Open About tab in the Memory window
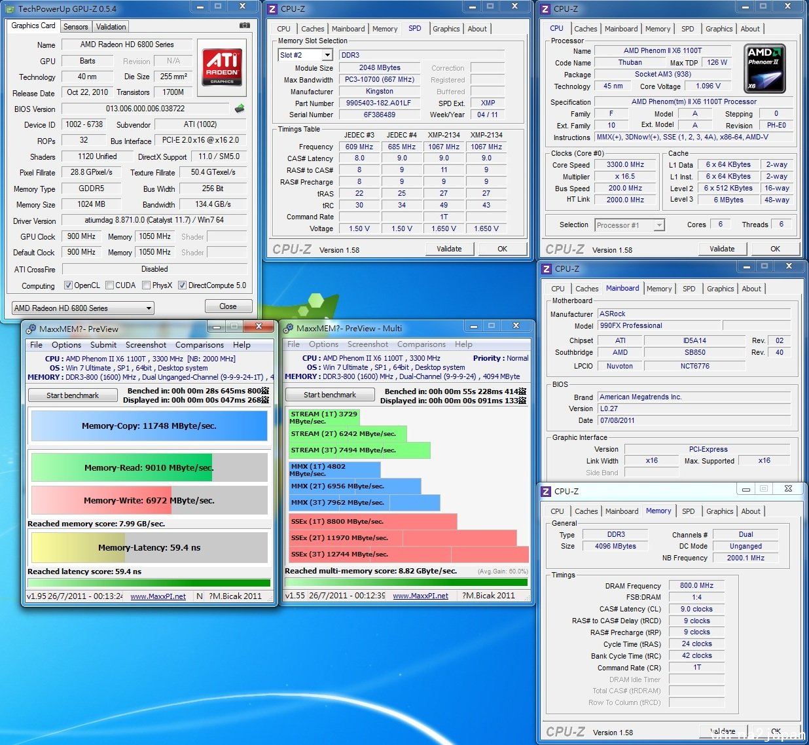This screenshot has height=745, width=809. pyautogui.click(x=751, y=511)
